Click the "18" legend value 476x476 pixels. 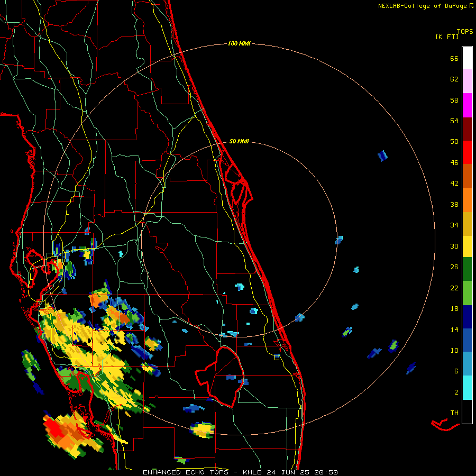[454, 309]
